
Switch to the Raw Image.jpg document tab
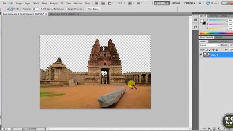pyautogui.click(x=23, y=14)
